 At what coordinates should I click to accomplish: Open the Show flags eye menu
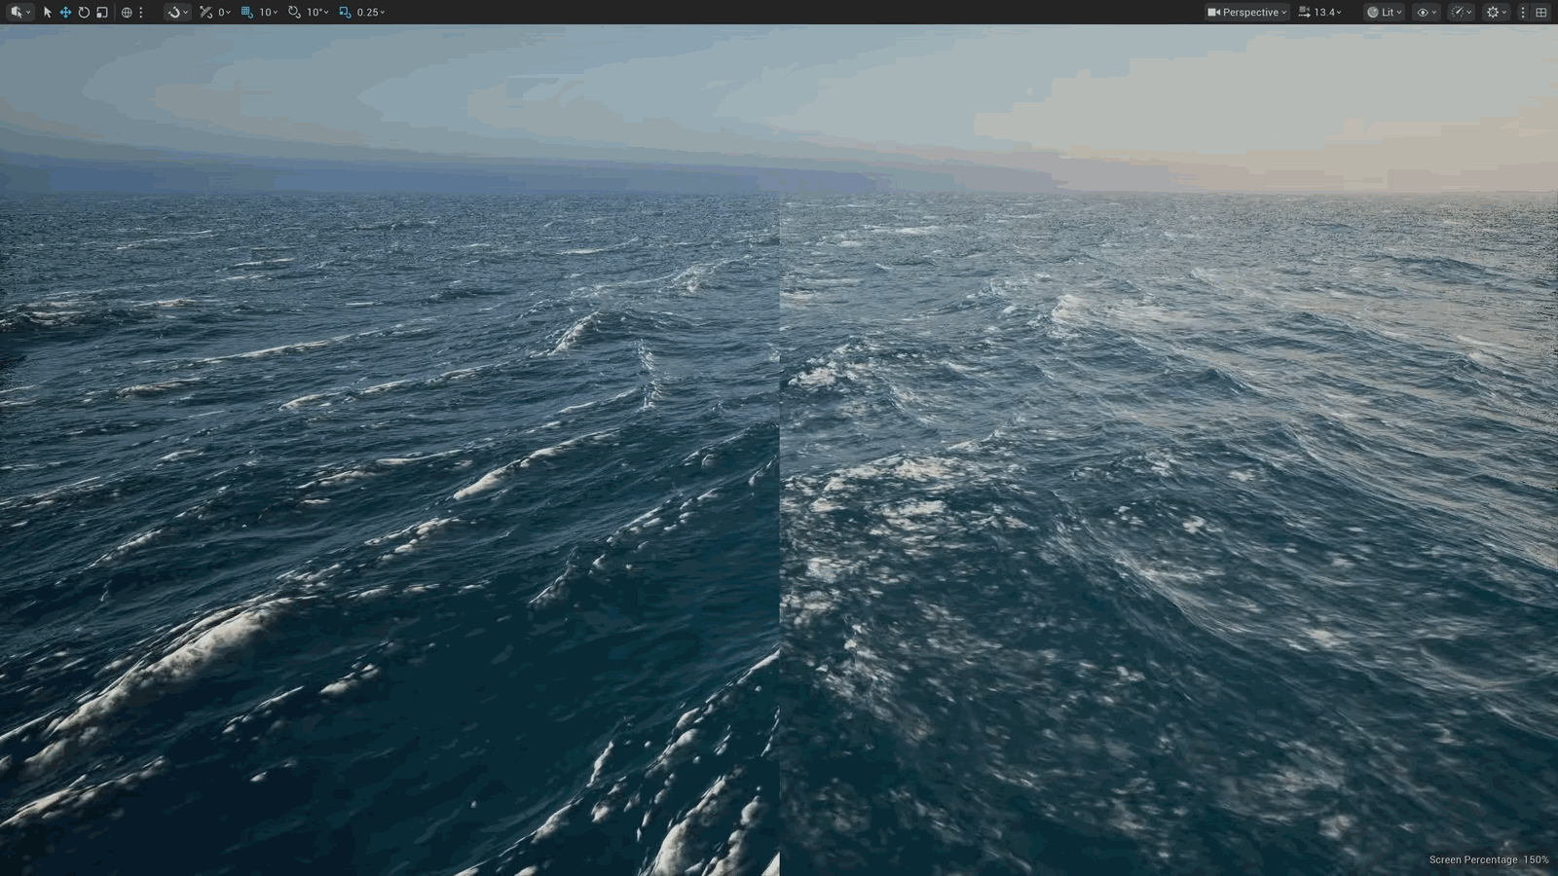1427,12
